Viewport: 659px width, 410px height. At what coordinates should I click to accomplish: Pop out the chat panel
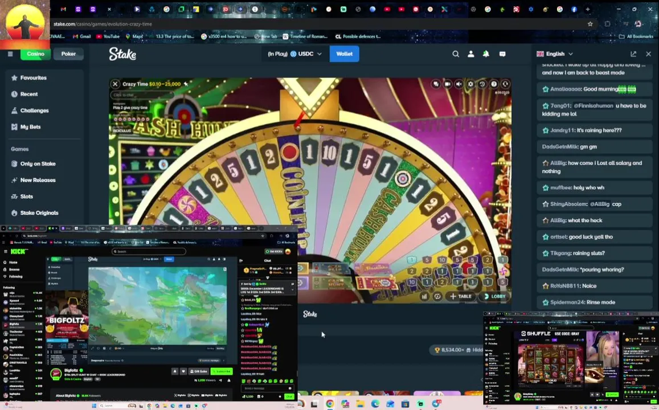point(633,54)
